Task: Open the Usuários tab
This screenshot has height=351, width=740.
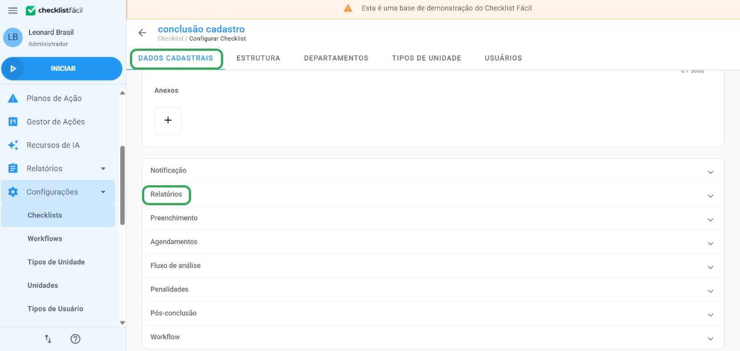Action: 503,58
